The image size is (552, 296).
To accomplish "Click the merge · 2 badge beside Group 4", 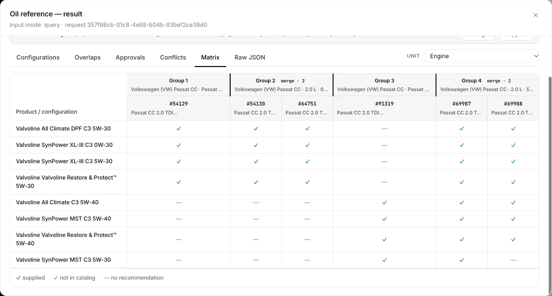I will 499,81.
